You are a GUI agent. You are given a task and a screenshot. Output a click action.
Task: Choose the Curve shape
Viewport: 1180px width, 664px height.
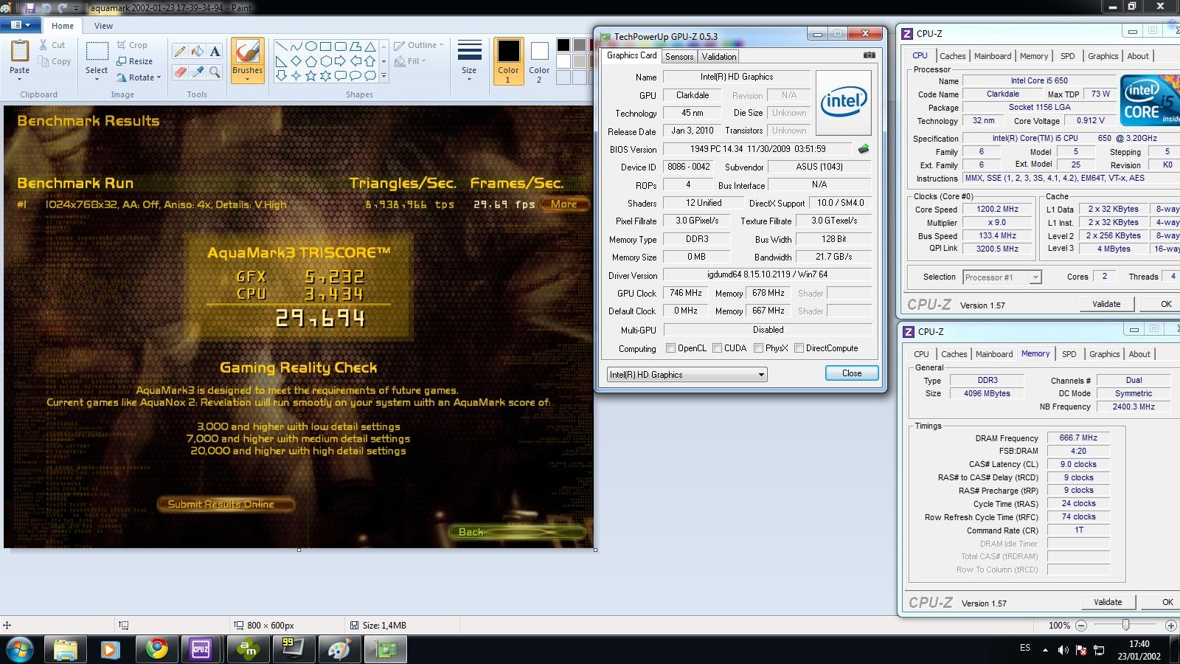[x=296, y=46]
